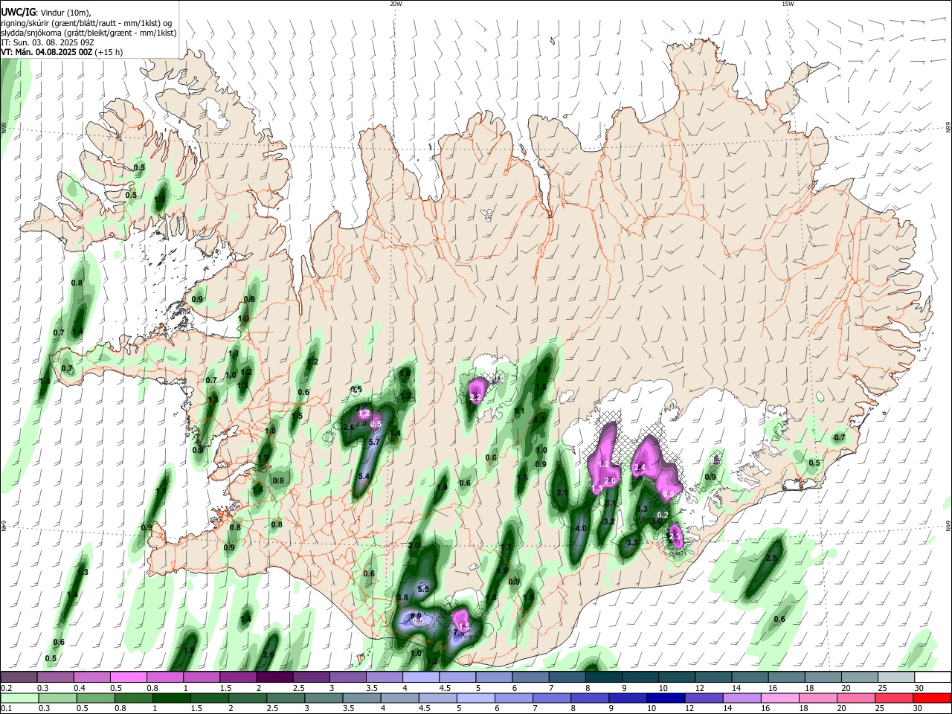The width and height of the screenshot is (952, 714).
Task: Click the 'UWC/IG: Vindur (10m)' title text
Action: [x=45, y=12]
